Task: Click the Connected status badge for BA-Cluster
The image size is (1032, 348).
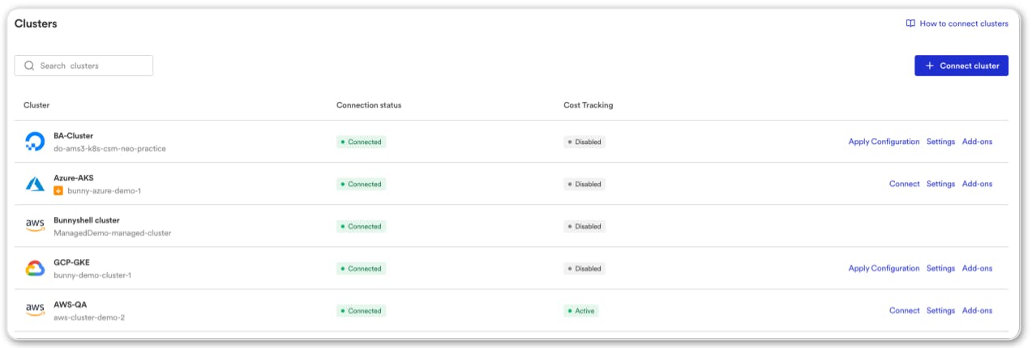Action: click(361, 142)
